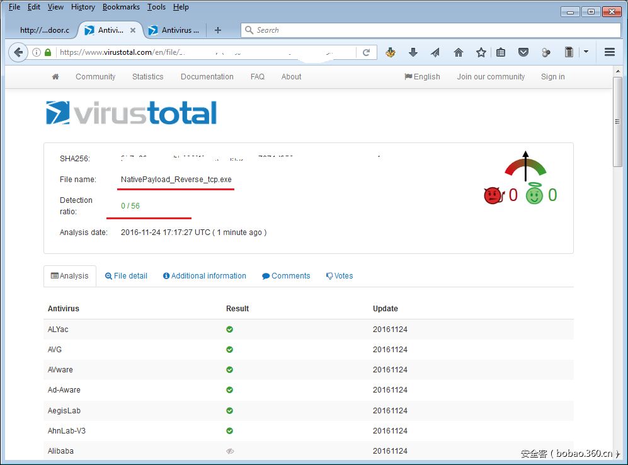Click the Pocket icon in the toolbar

tap(523, 52)
